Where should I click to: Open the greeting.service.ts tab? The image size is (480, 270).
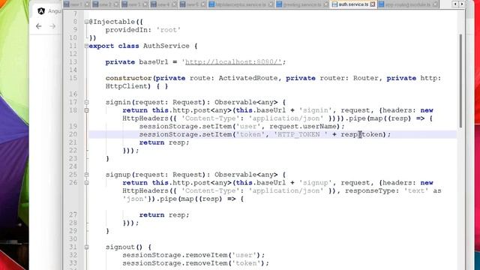(302, 4)
